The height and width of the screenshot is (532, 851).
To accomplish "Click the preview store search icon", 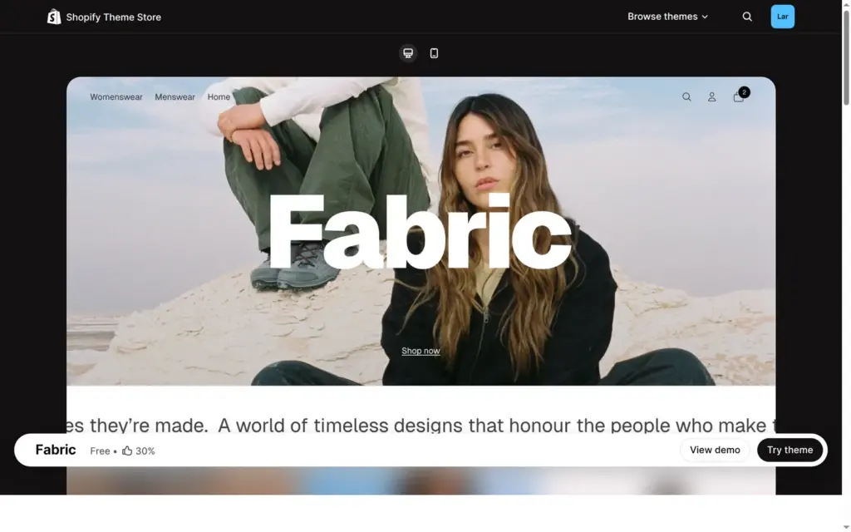I will [686, 97].
